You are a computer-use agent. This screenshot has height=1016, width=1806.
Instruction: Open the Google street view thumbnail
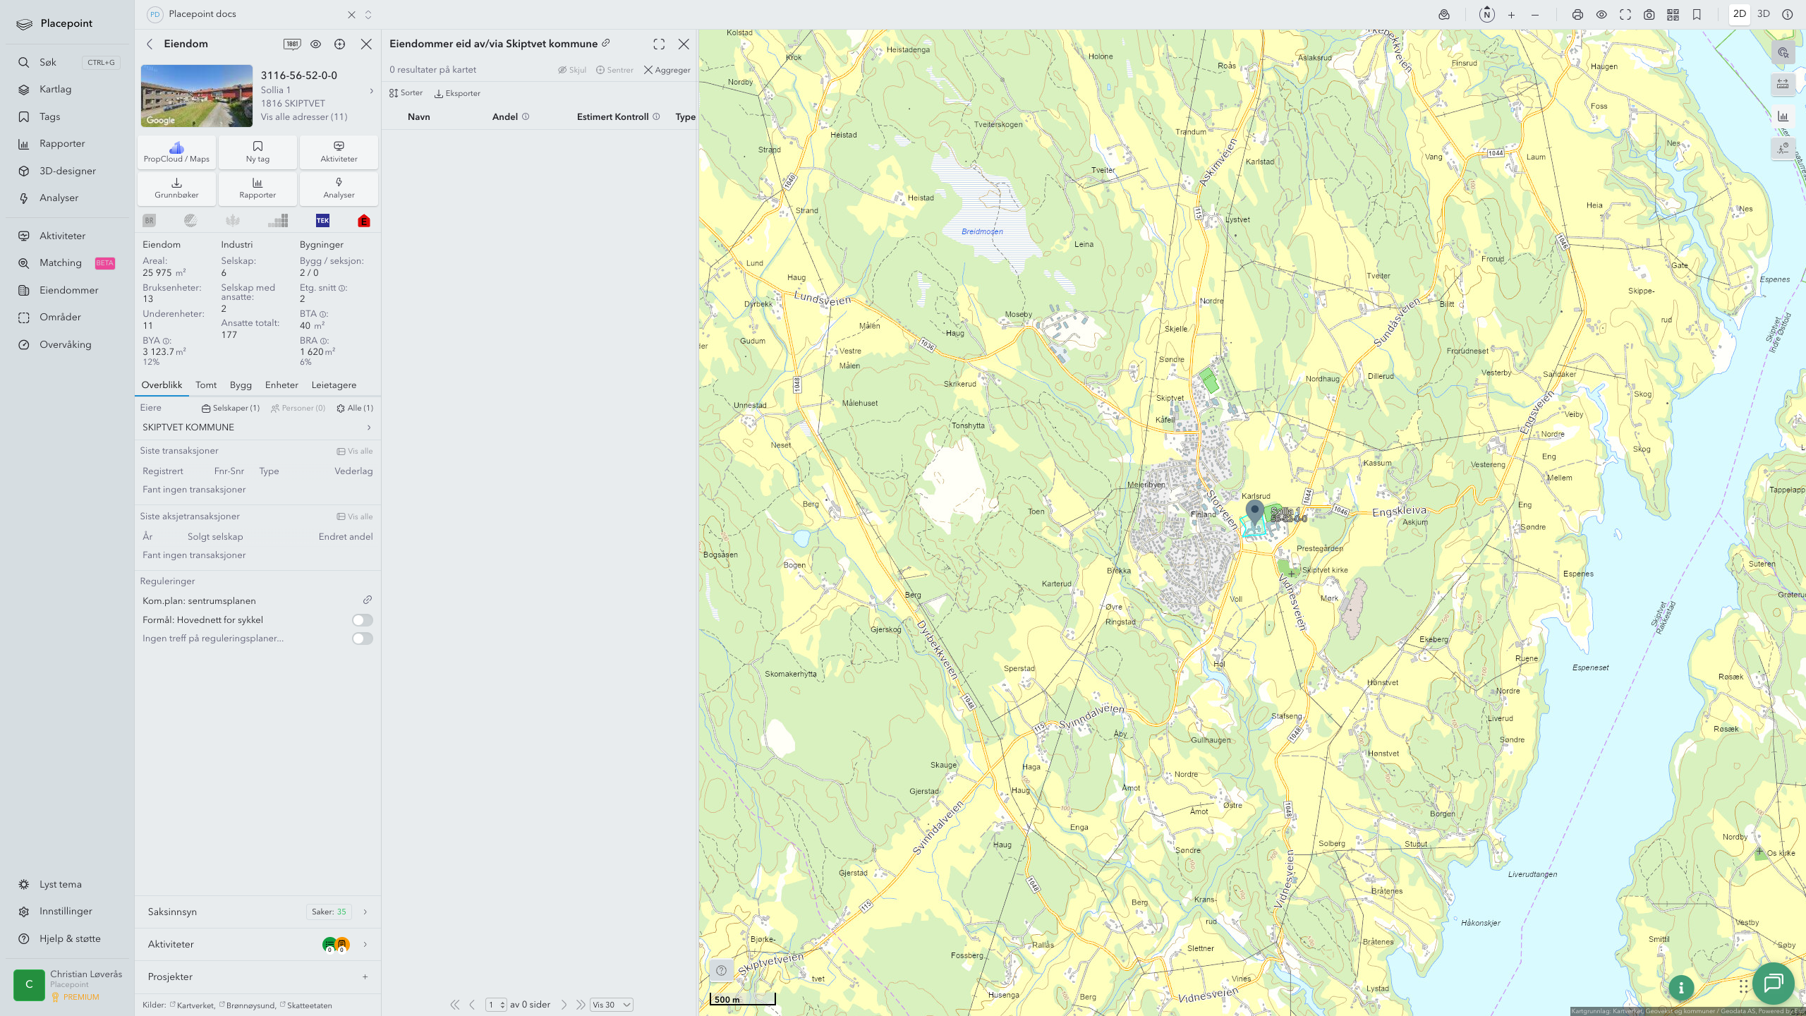(197, 96)
